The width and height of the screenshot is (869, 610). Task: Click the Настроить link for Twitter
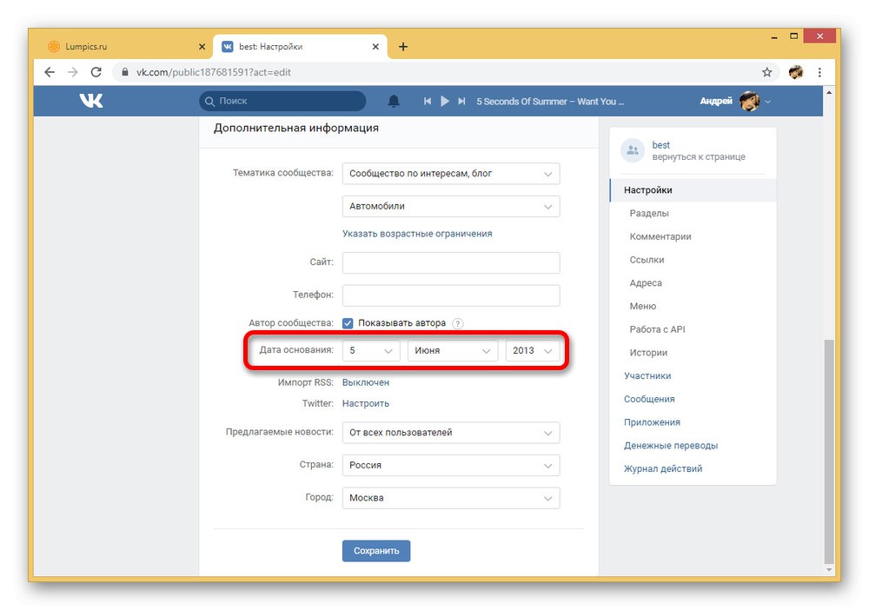(x=366, y=404)
